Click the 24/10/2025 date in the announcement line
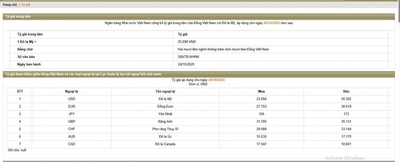 [272, 23]
